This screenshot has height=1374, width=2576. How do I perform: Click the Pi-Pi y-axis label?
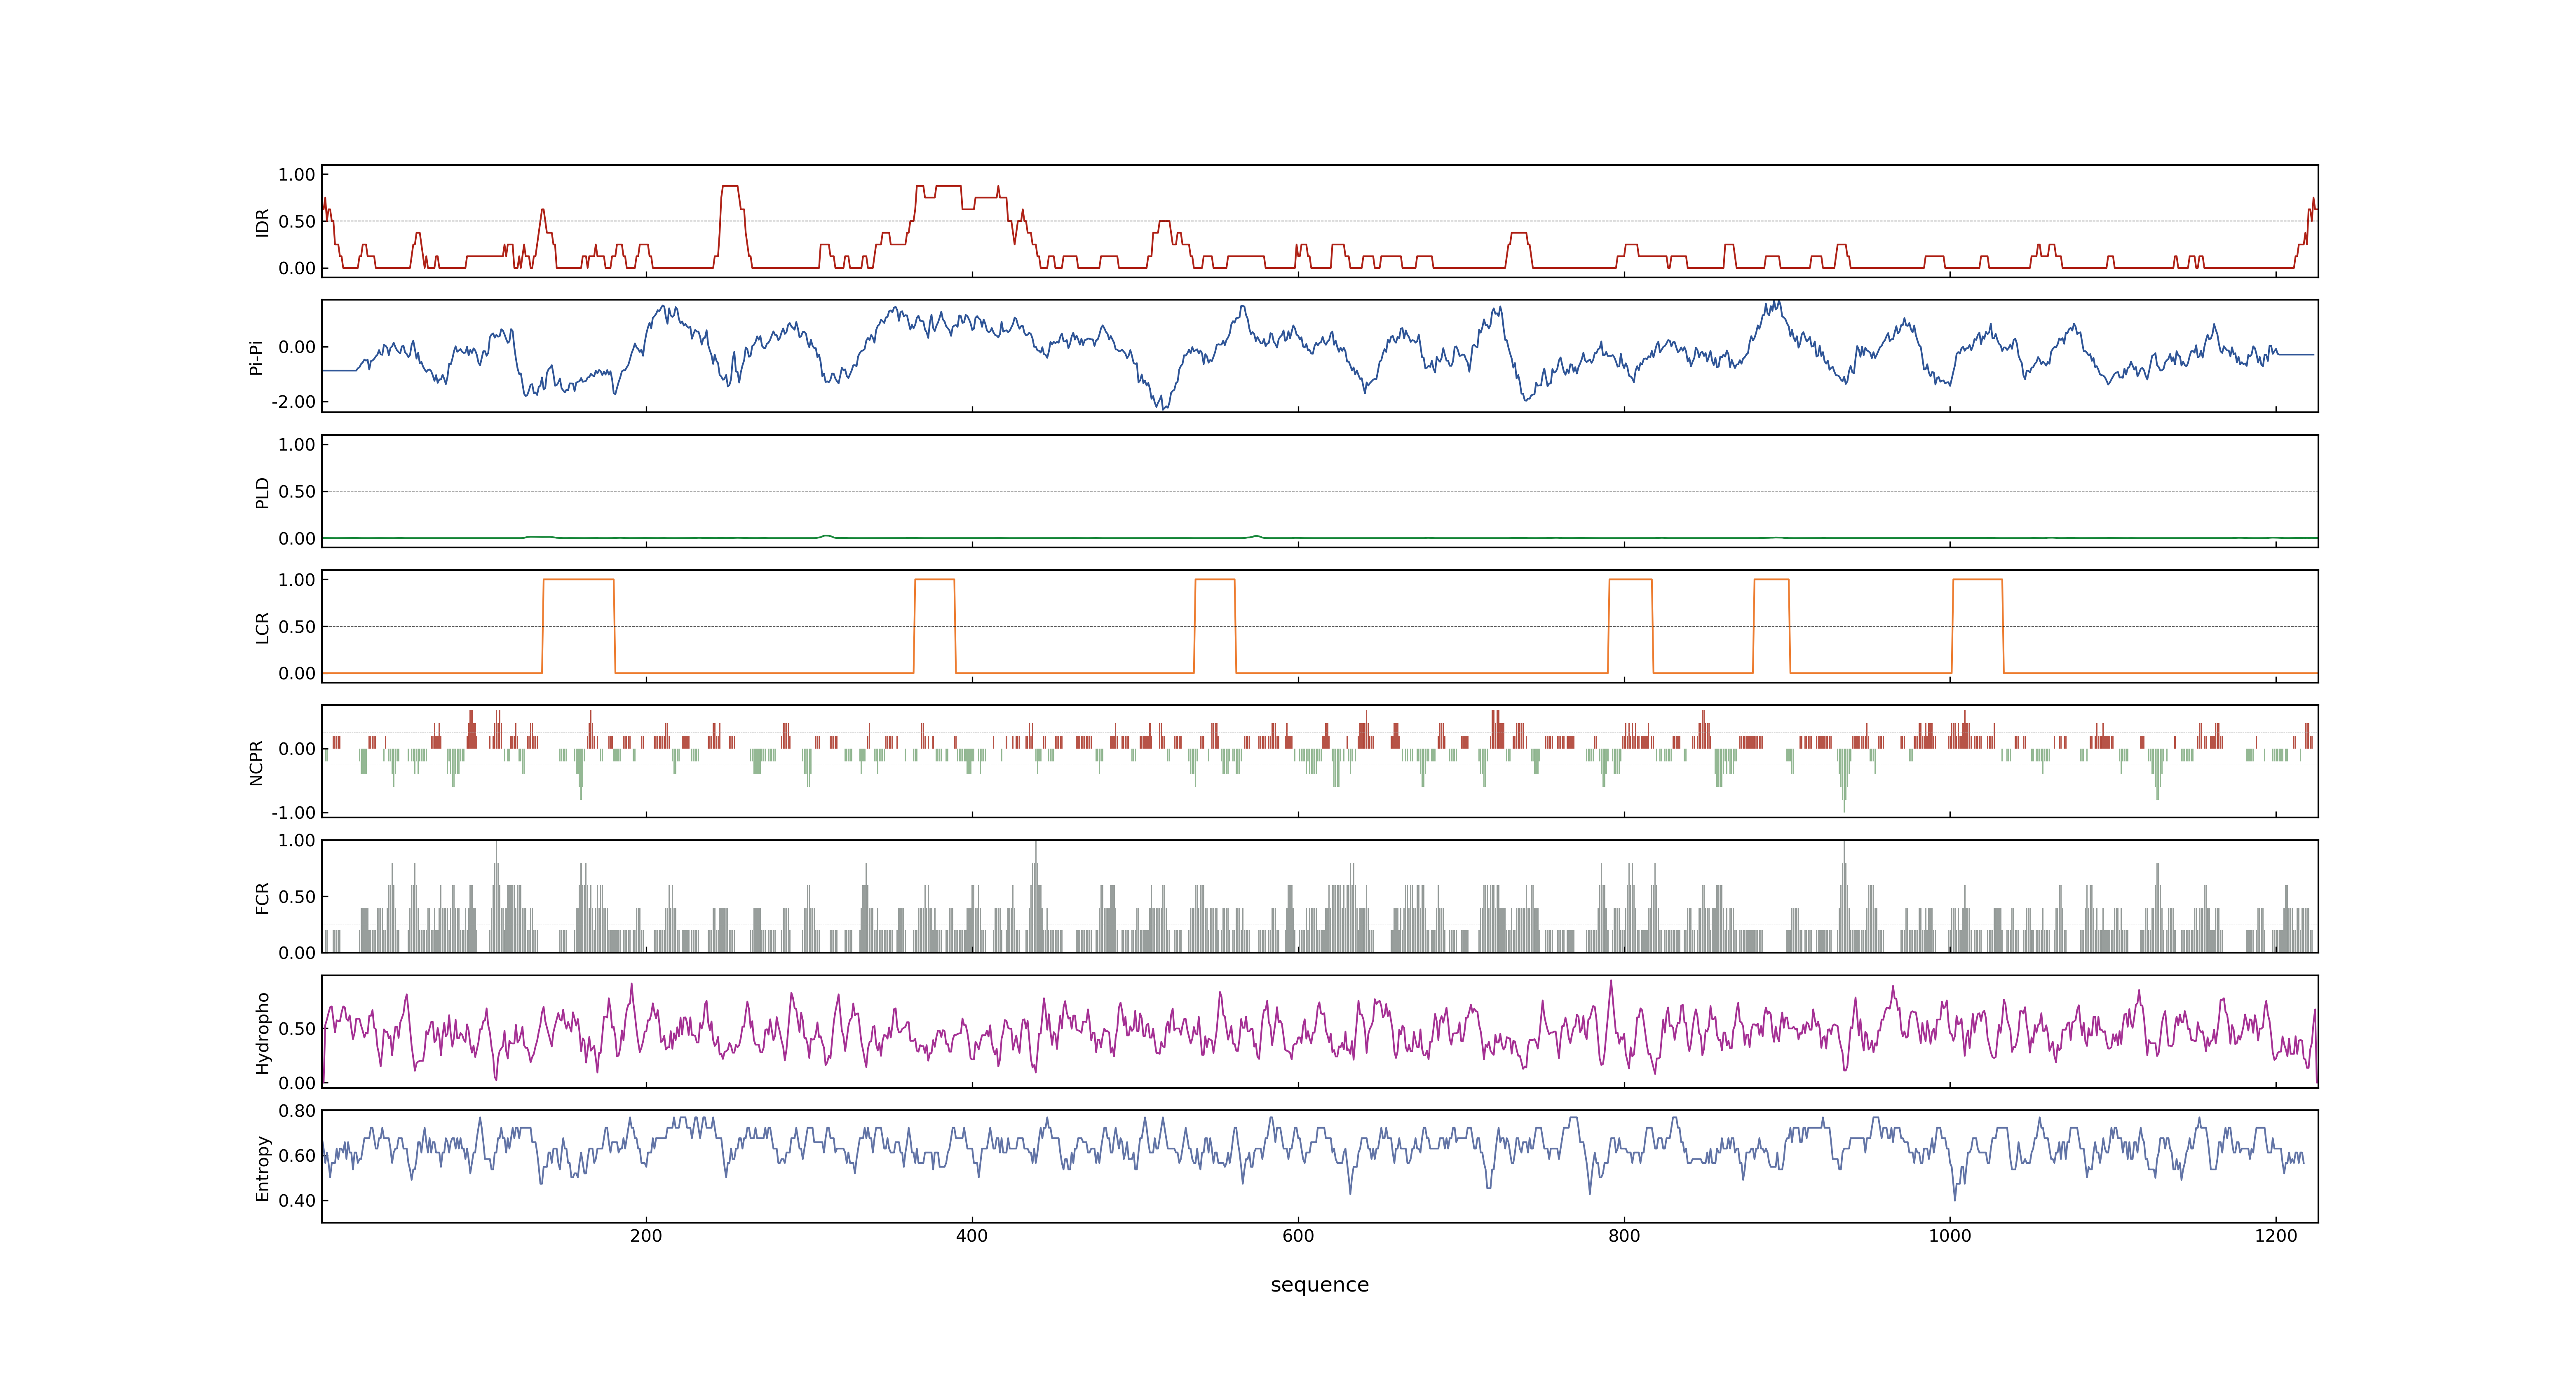[256, 357]
